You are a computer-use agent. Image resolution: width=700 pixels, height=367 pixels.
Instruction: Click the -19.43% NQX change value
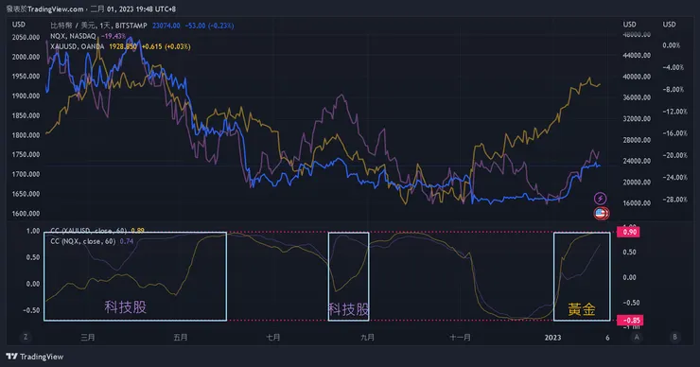coord(114,36)
